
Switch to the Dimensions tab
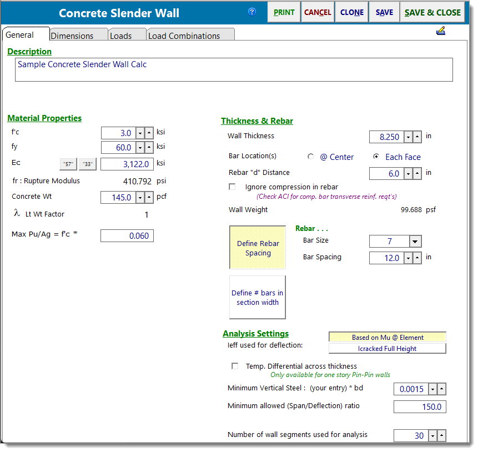78,34
